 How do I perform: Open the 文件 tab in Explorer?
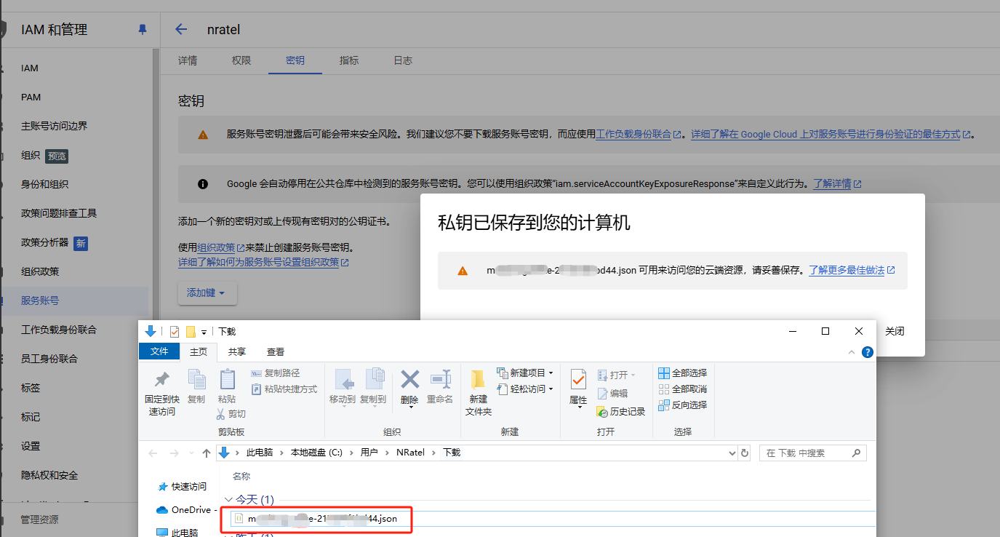click(159, 351)
